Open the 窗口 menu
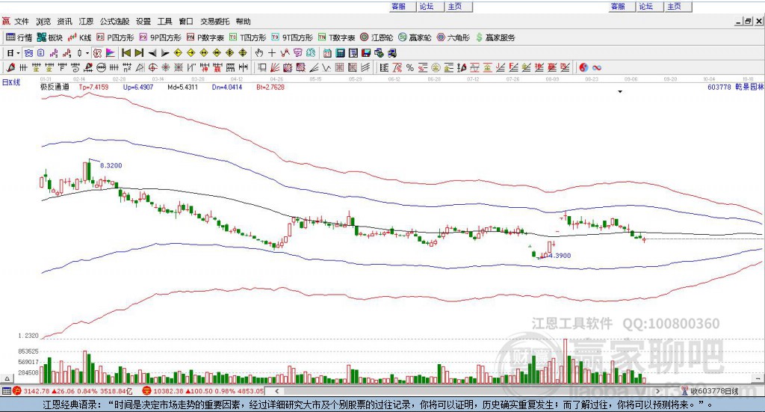The height and width of the screenshot is (412, 765). (x=186, y=22)
